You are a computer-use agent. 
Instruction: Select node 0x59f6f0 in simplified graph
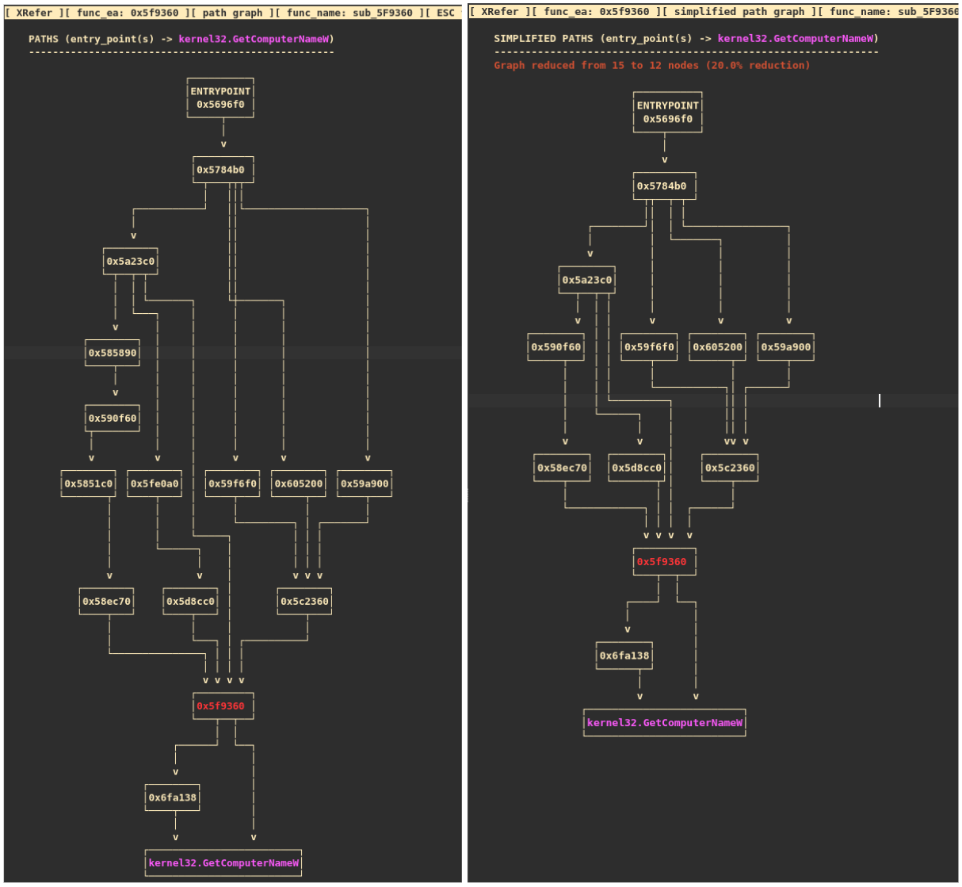[x=649, y=346]
